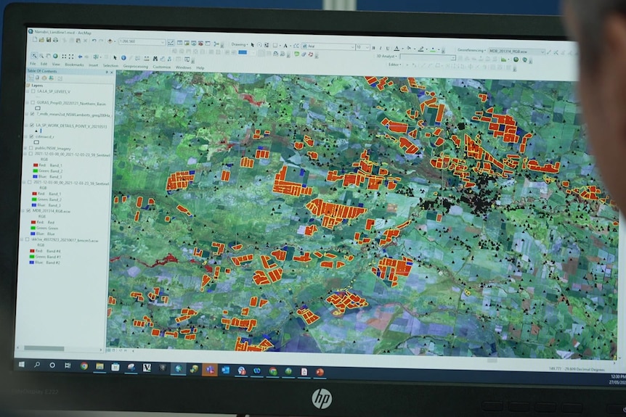Open the Georeferencing dropdown menu

(x=471, y=50)
